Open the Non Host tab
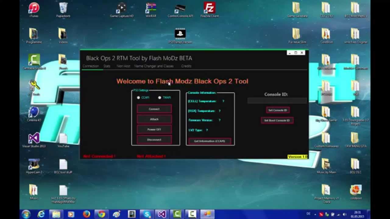Image resolution: width=390 pixels, height=219 pixels. pyautogui.click(x=123, y=66)
